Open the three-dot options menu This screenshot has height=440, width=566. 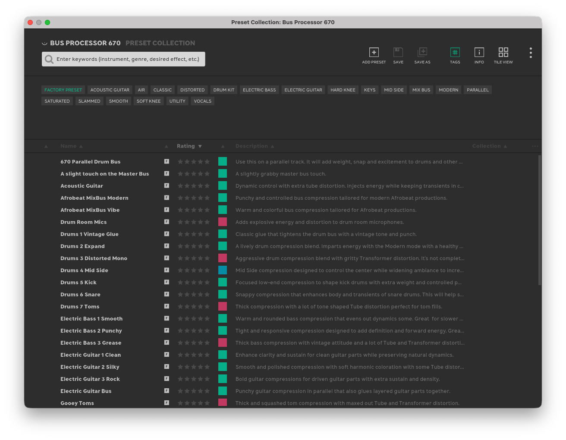(x=531, y=53)
